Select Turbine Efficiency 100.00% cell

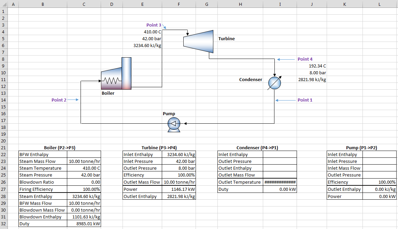(179, 175)
